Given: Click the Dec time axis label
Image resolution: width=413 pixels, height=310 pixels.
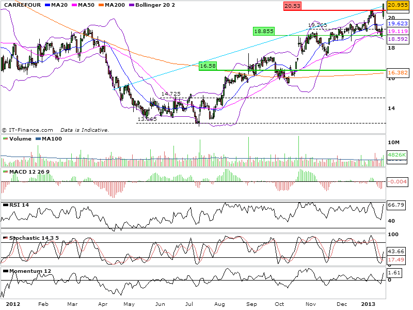Looking at the screenshot, I should [x=342, y=304].
